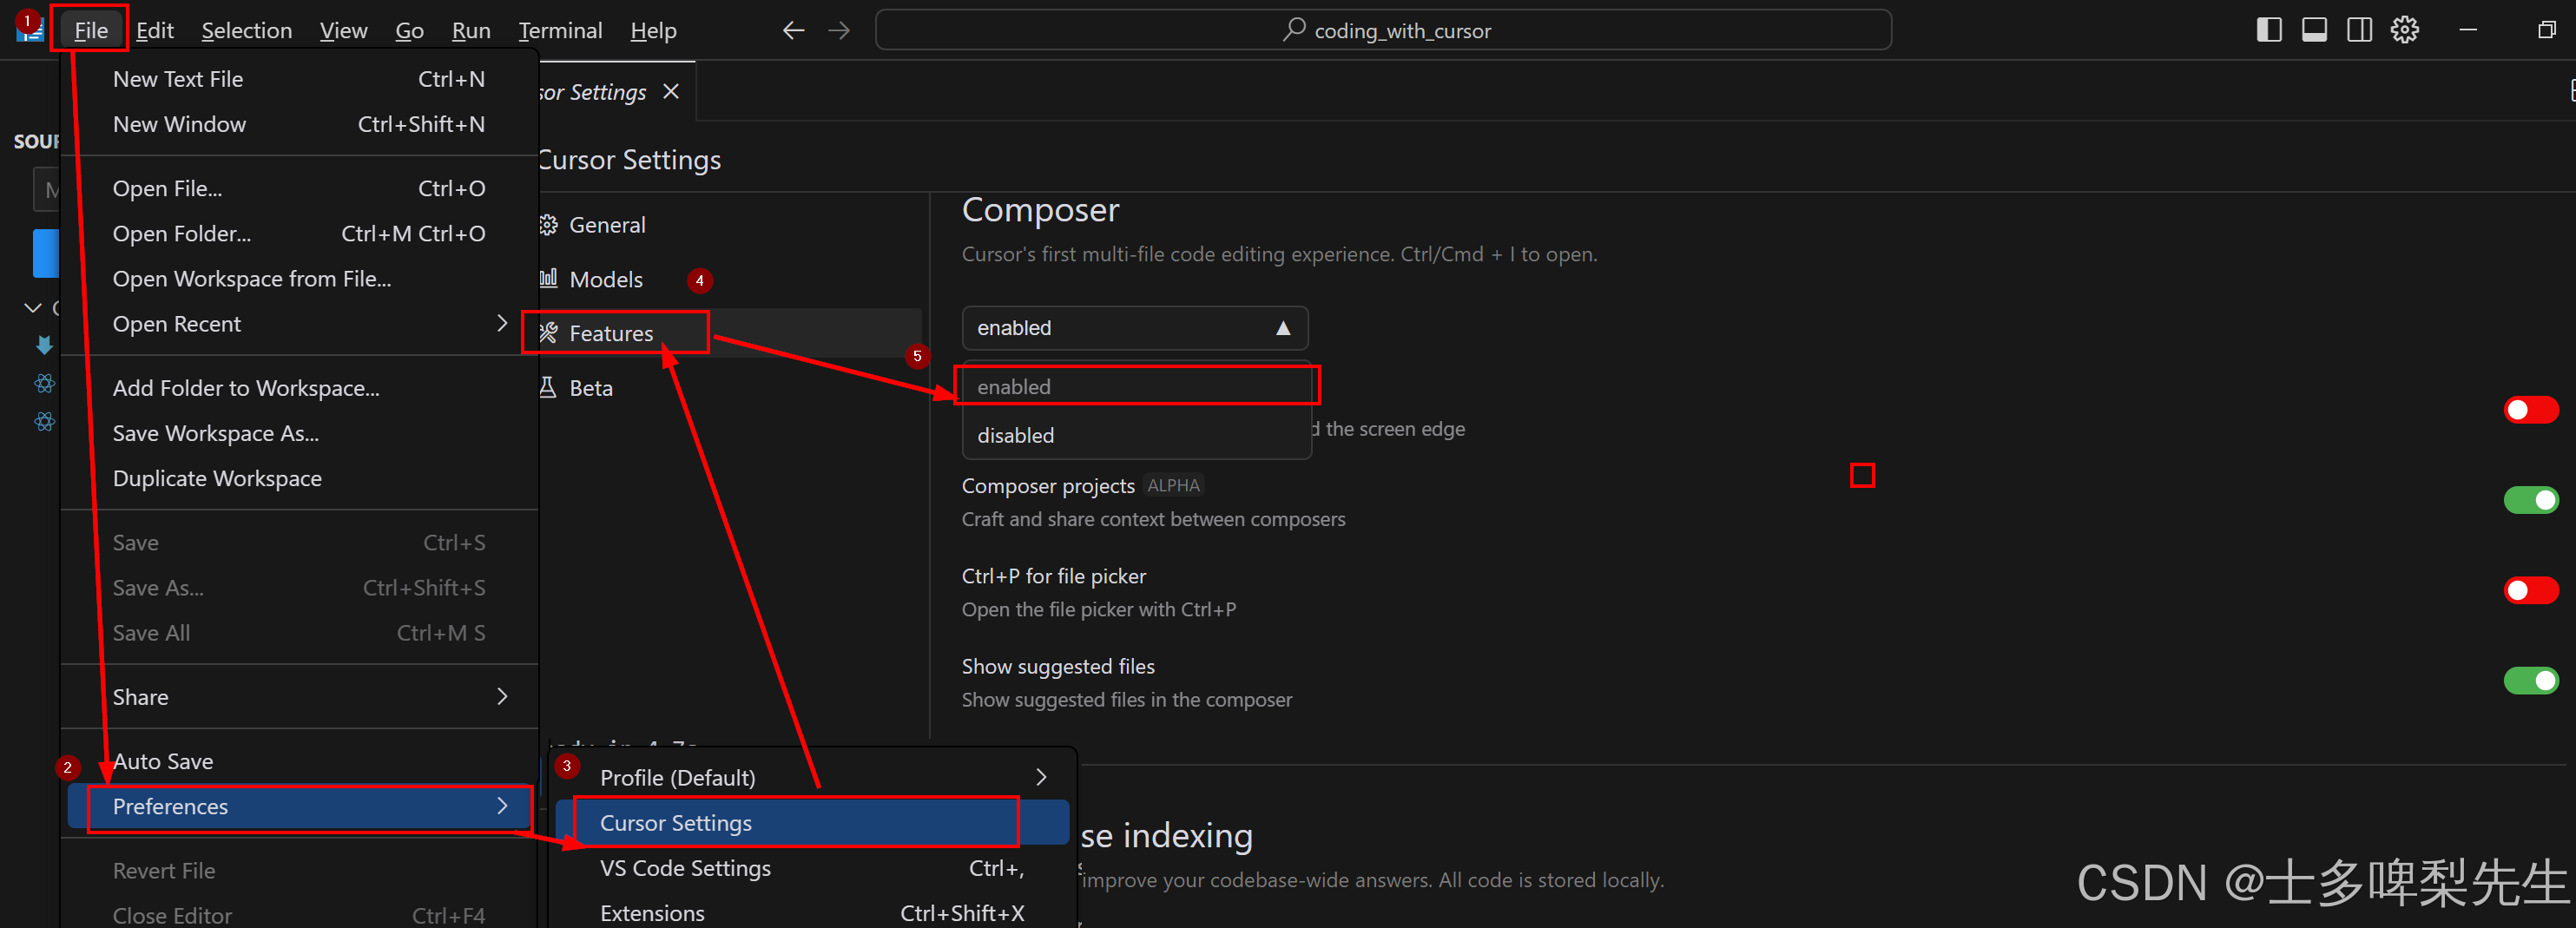Choose Open Folder...
The image size is (2576, 928).
point(299,233)
